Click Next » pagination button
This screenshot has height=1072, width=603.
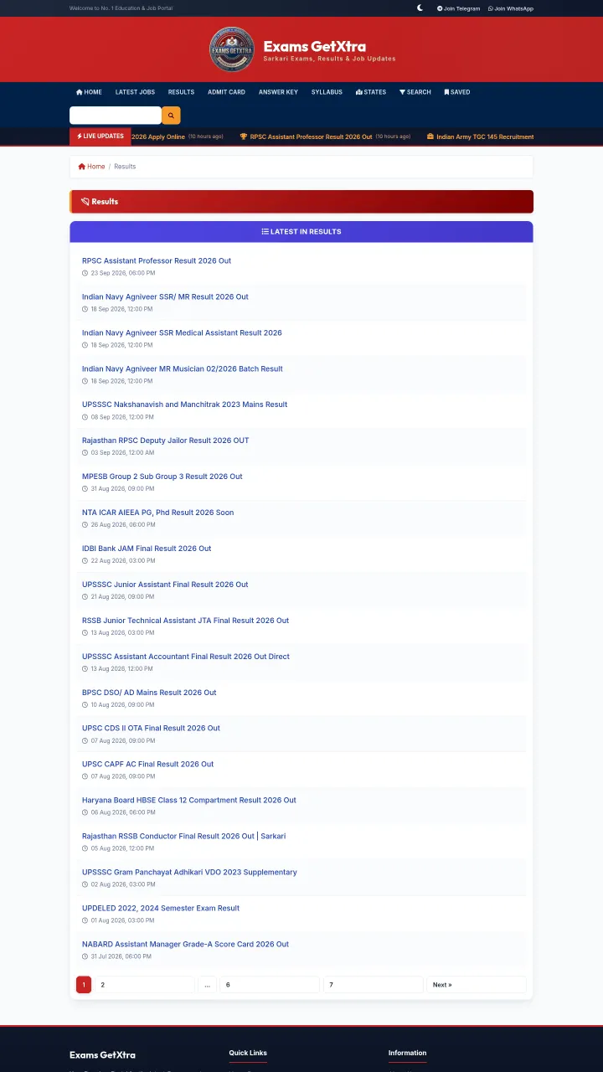click(477, 985)
